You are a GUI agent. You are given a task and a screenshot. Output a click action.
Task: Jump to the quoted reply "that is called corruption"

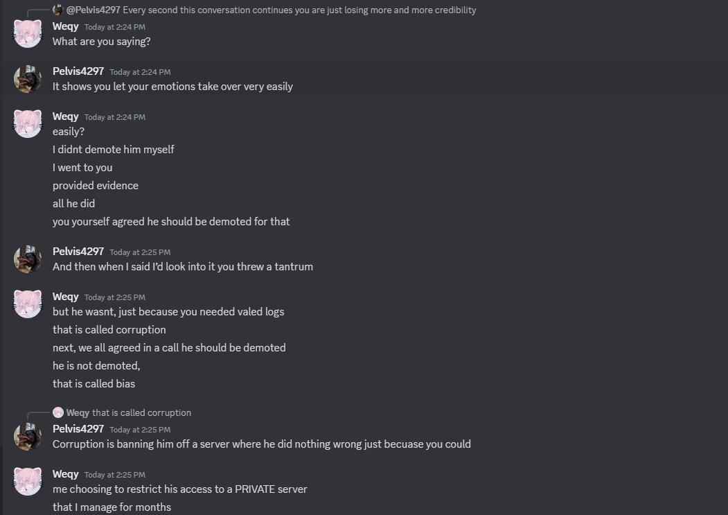[141, 412]
